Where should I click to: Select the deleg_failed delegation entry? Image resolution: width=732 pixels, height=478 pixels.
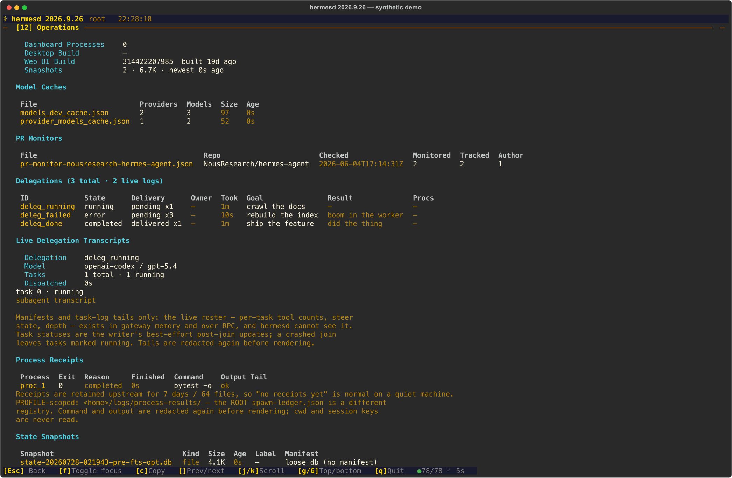[45, 215]
